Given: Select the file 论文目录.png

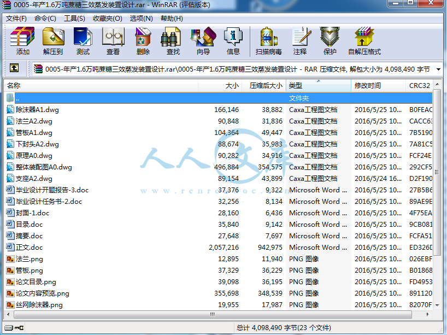Looking at the screenshot, I should (36, 281).
